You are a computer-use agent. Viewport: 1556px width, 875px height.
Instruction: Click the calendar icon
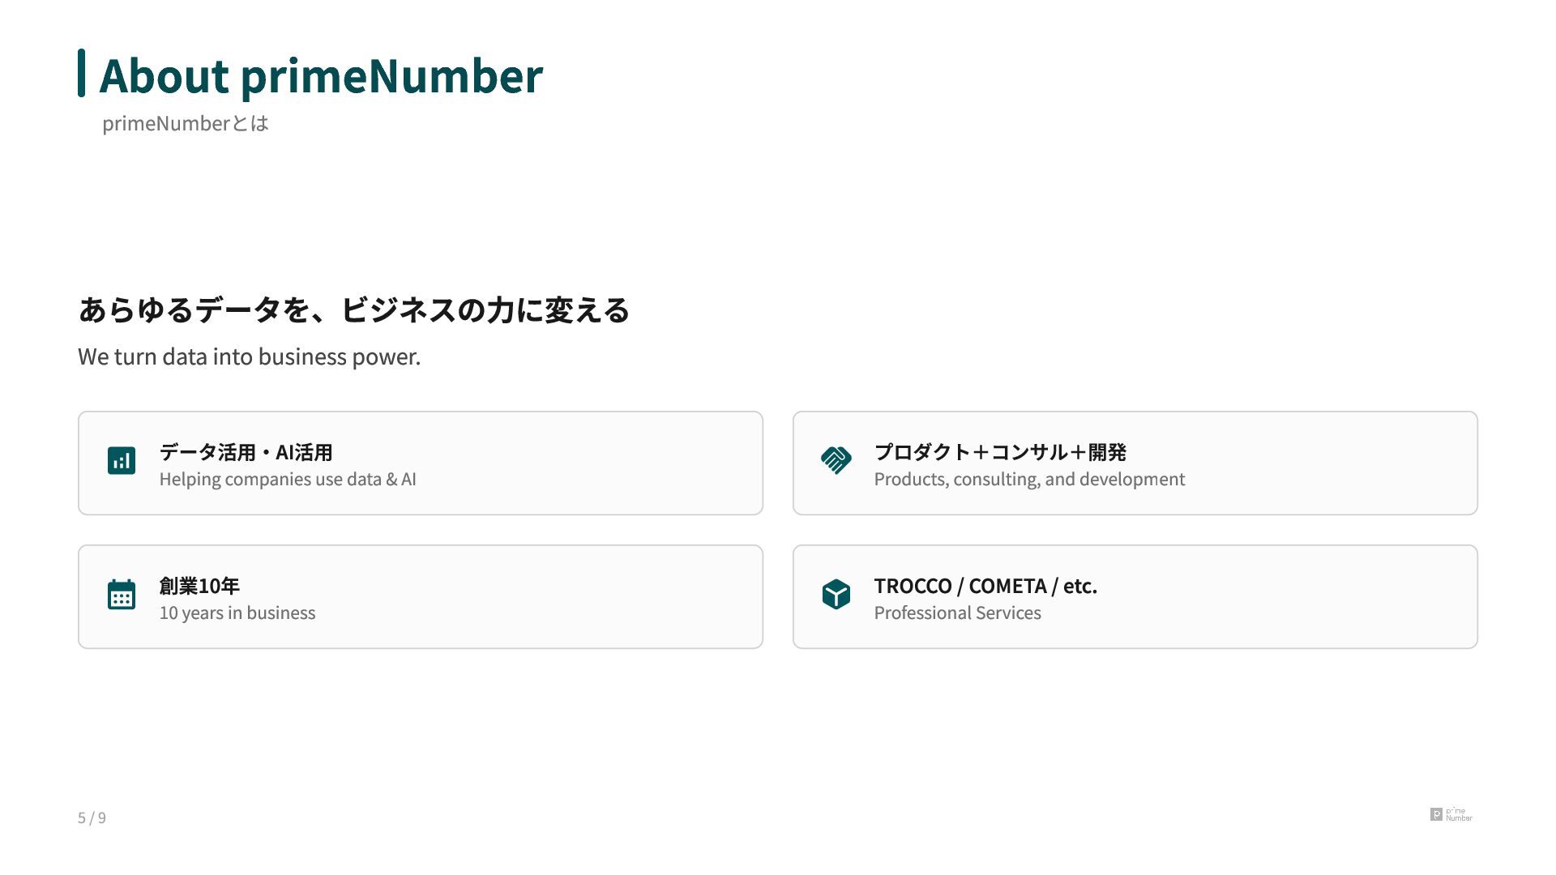(122, 595)
